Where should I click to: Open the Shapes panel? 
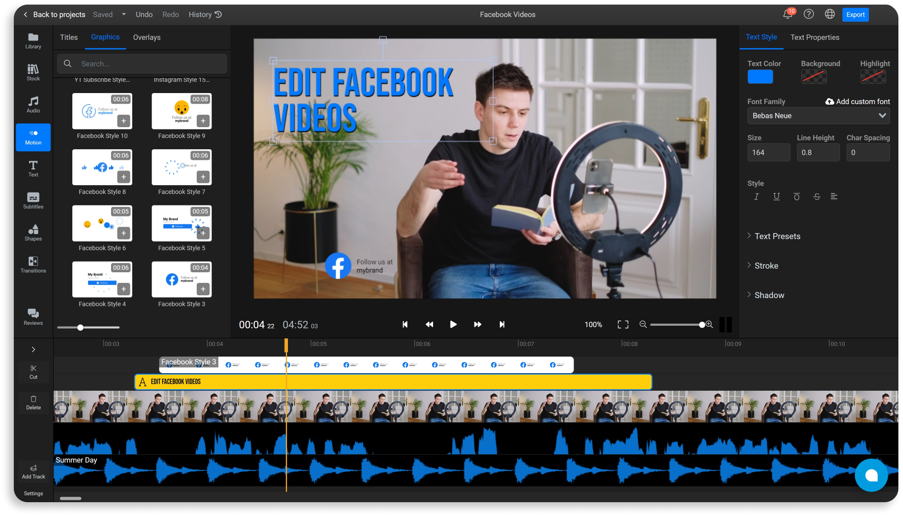33,233
